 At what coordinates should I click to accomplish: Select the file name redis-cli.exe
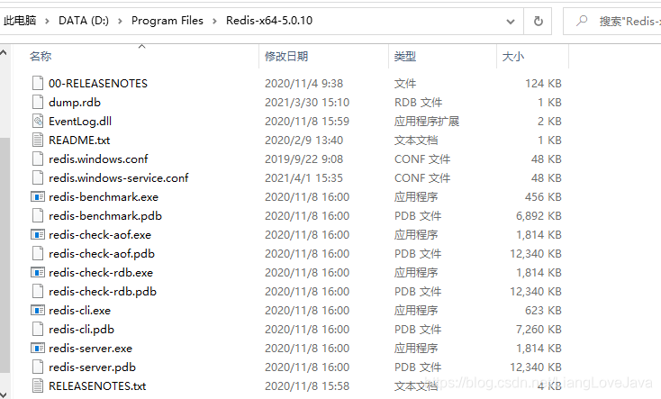coord(79,311)
